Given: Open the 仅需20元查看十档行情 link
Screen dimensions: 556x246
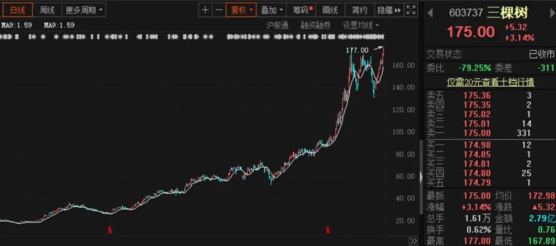Looking at the screenshot, I should click(491, 82).
